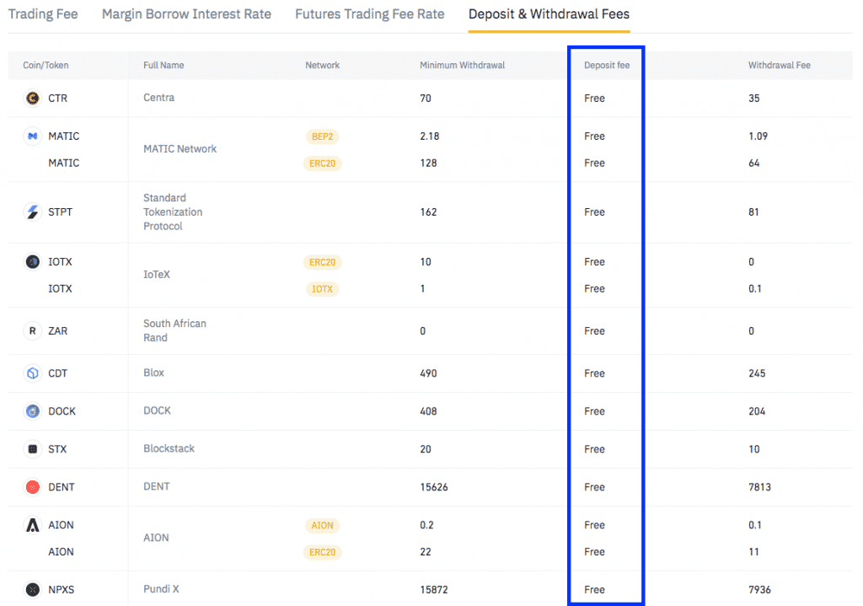Click the DENT coin icon

(33, 487)
